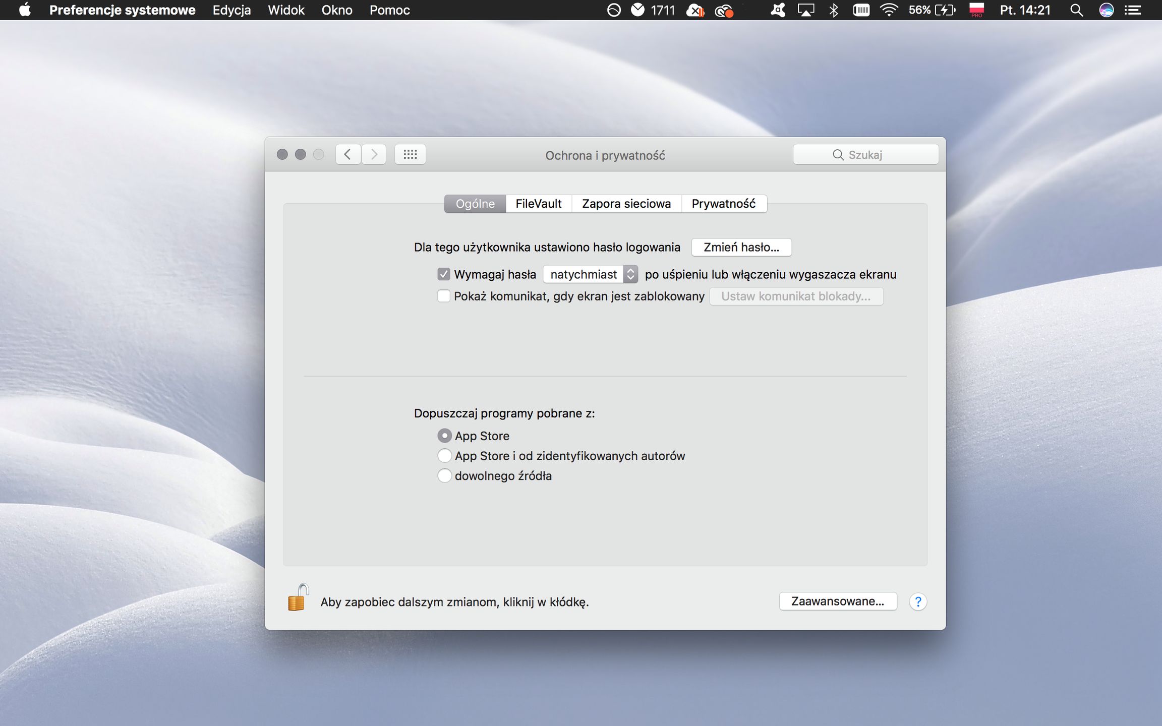Click the Szukaj search field
This screenshot has height=726, width=1162.
(x=865, y=155)
